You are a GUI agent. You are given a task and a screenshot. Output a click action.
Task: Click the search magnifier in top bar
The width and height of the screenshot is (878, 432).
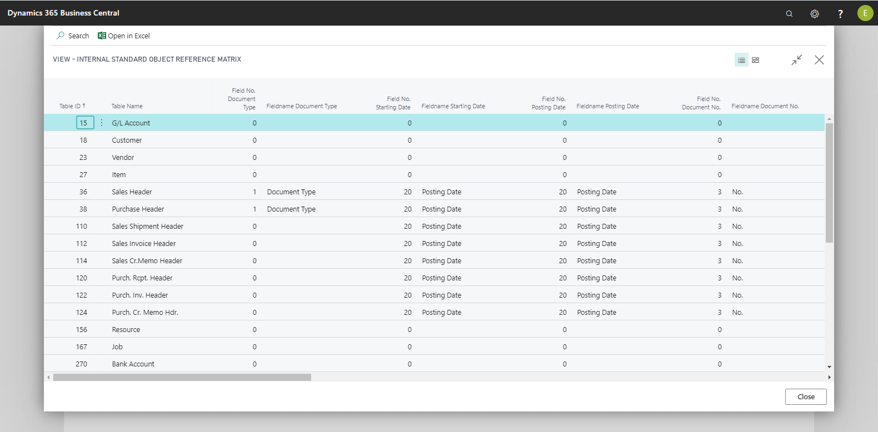[x=789, y=13]
